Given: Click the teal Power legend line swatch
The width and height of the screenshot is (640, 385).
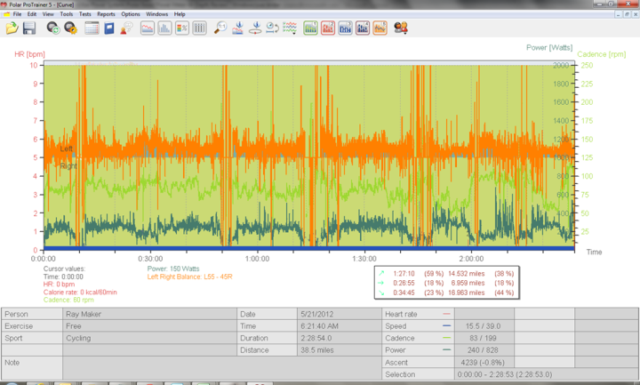Looking at the screenshot, I should pyautogui.click(x=446, y=350).
